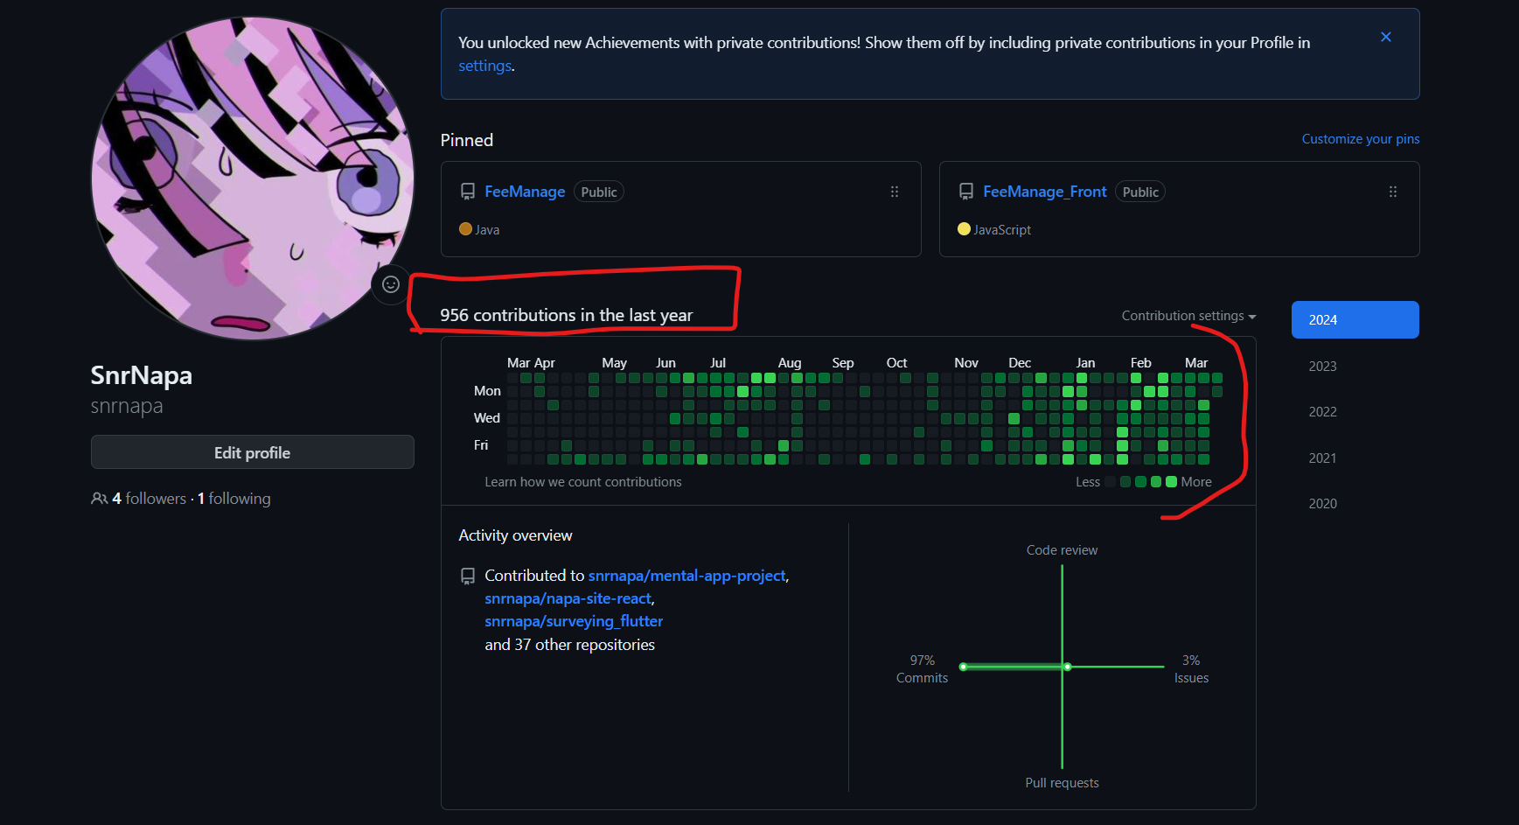Viewport: 1519px width, 825px height.
Task: Click the Pinned section heading
Action: coord(467,140)
